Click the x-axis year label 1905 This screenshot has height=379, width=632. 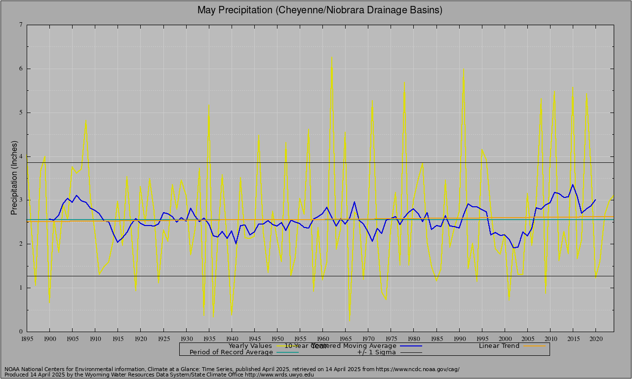[72, 339]
